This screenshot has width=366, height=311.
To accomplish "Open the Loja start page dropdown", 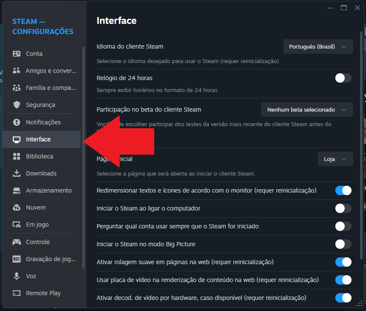I will [335, 159].
